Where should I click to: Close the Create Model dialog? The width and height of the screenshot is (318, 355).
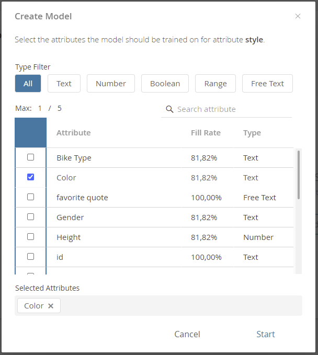[x=298, y=16]
